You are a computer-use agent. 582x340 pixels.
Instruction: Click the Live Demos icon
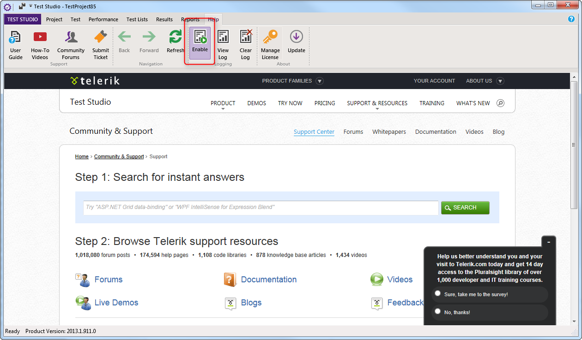[x=82, y=303]
